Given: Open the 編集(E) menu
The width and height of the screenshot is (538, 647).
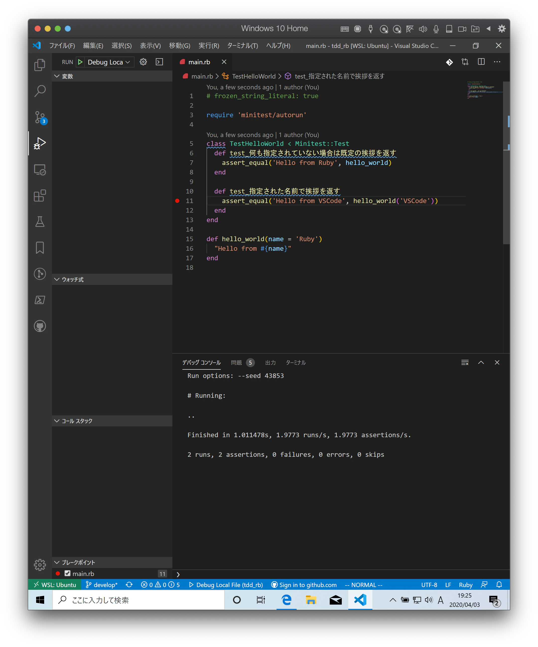Looking at the screenshot, I should (x=93, y=46).
